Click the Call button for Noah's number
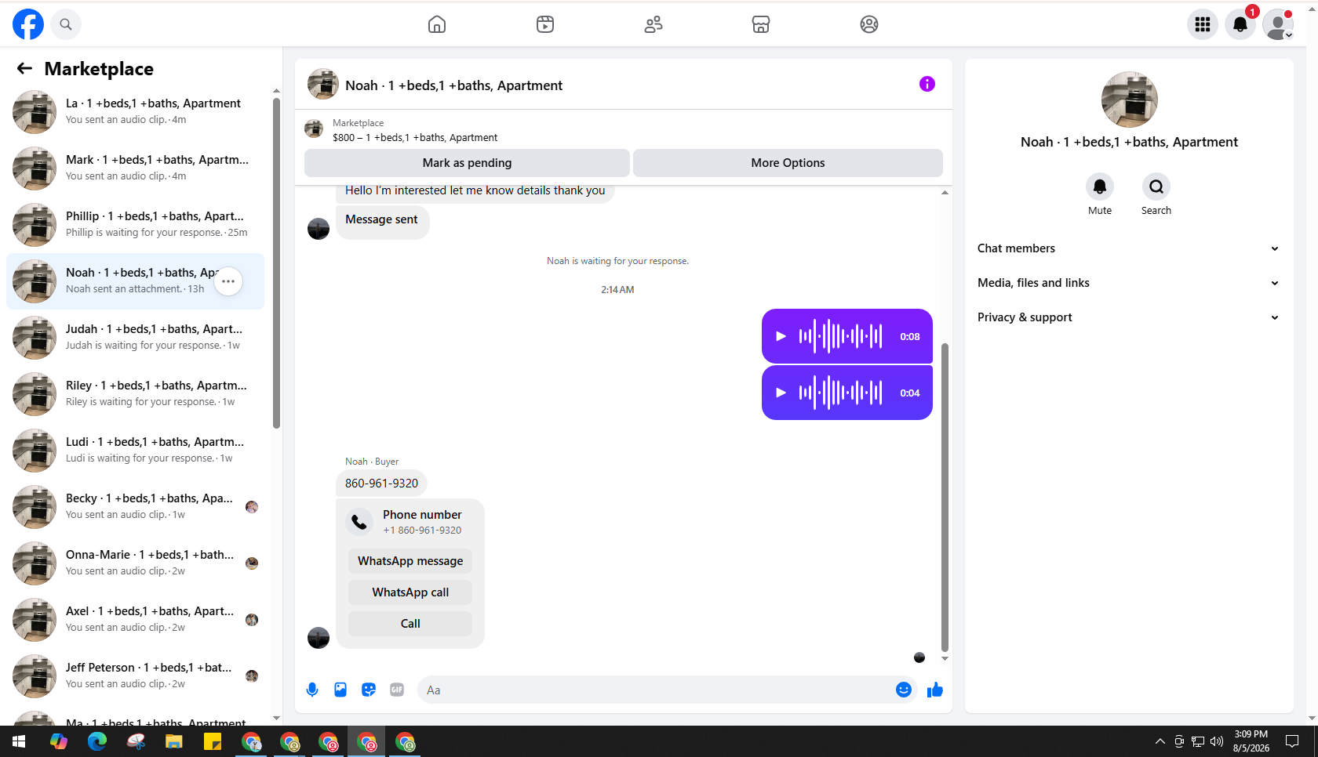Image resolution: width=1318 pixels, height=757 pixels. [410, 624]
